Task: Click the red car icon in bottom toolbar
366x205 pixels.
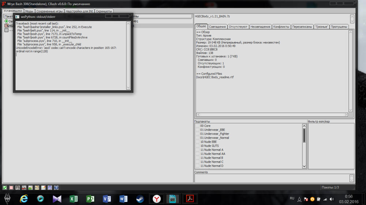Action: pyautogui.click(x=24, y=187)
